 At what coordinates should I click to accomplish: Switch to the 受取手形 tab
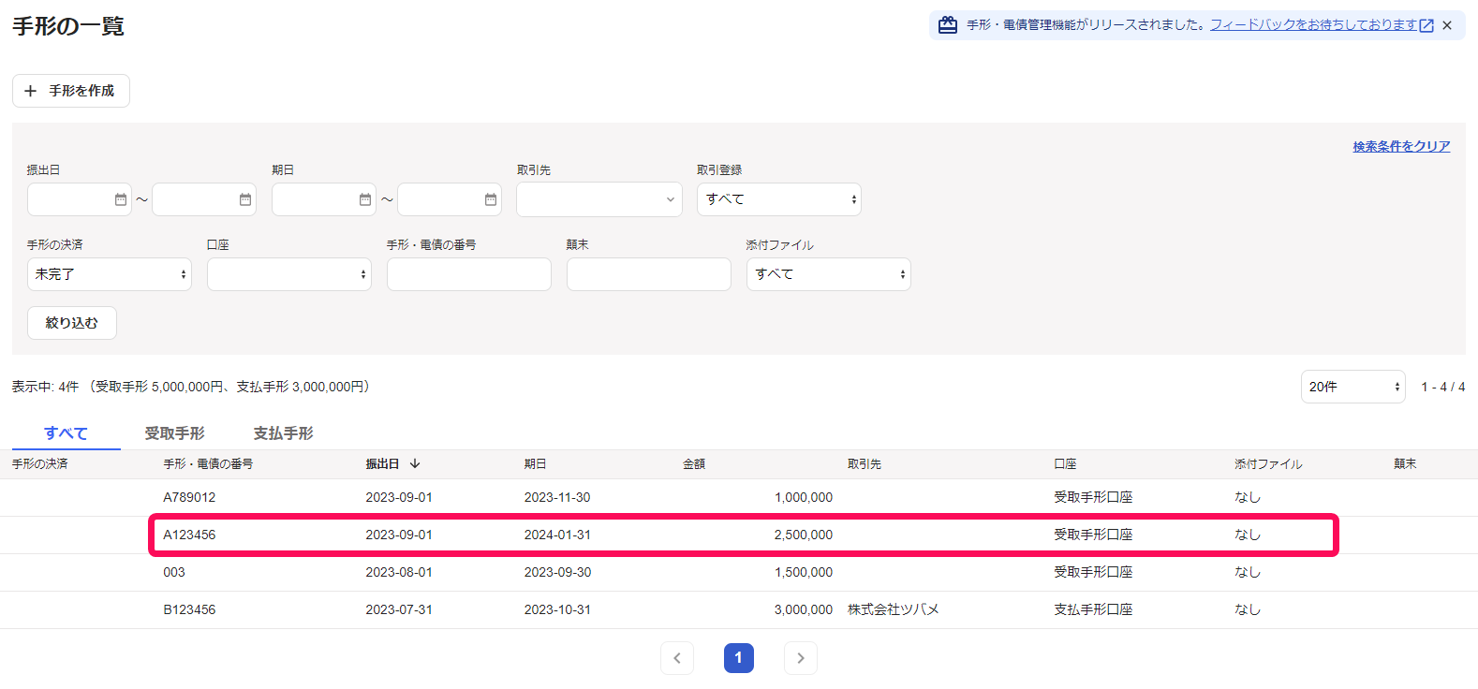coord(174,433)
